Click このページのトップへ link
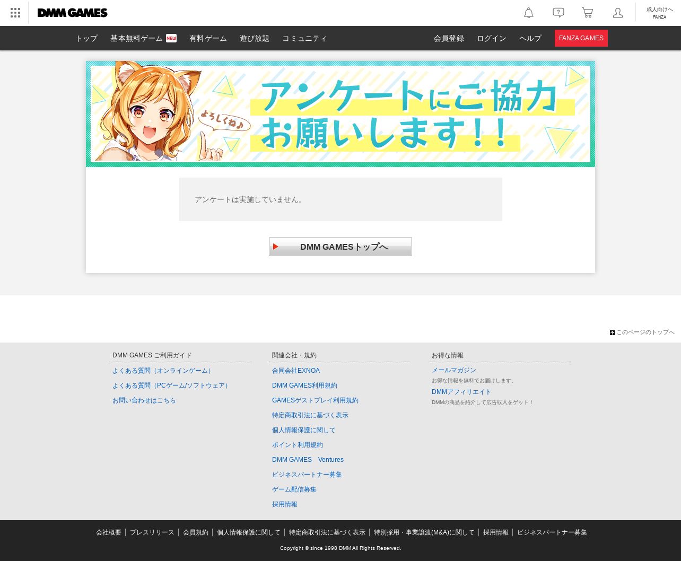Image resolution: width=681 pixels, height=561 pixels. [642, 332]
